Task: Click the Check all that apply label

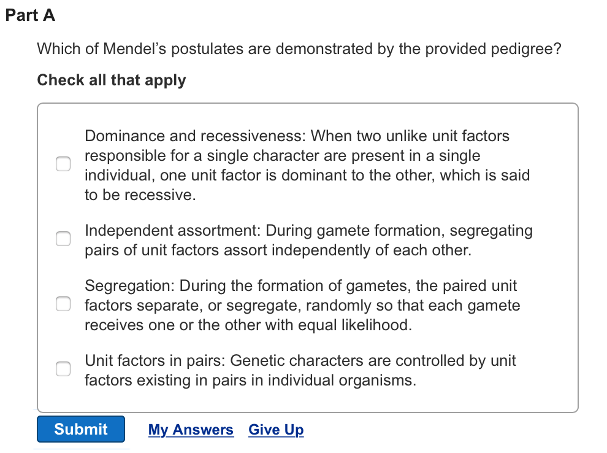Action: pos(111,80)
